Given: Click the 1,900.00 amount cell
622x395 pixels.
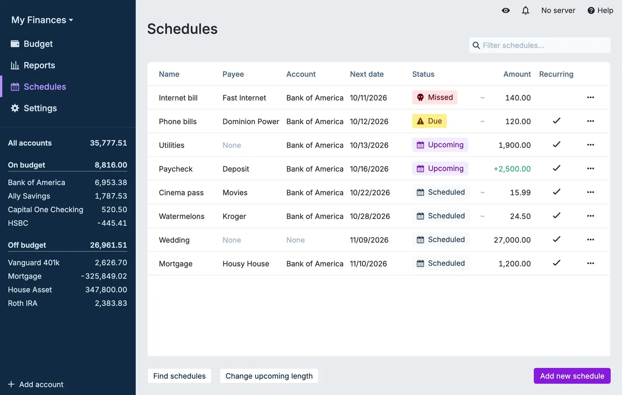Looking at the screenshot, I should pos(514,145).
